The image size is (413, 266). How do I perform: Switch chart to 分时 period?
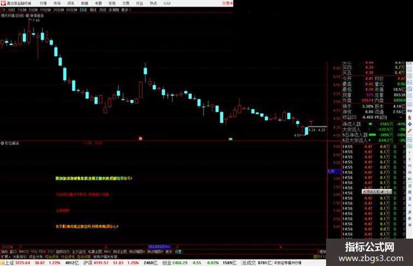click(x=11, y=10)
